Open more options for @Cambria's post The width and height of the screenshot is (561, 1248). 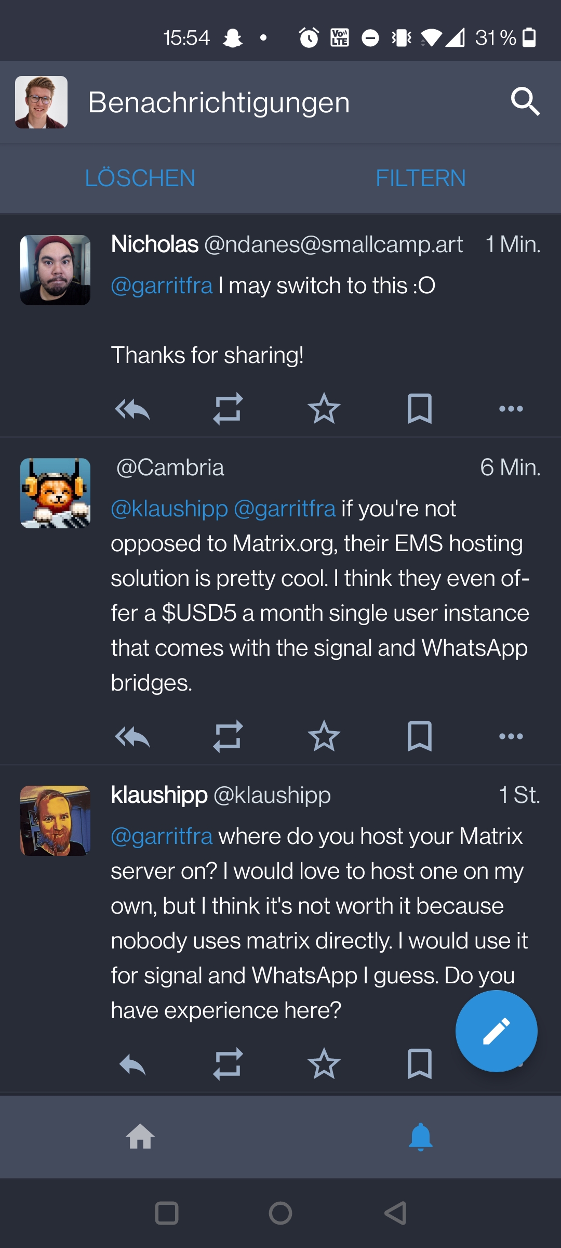point(511,736)
